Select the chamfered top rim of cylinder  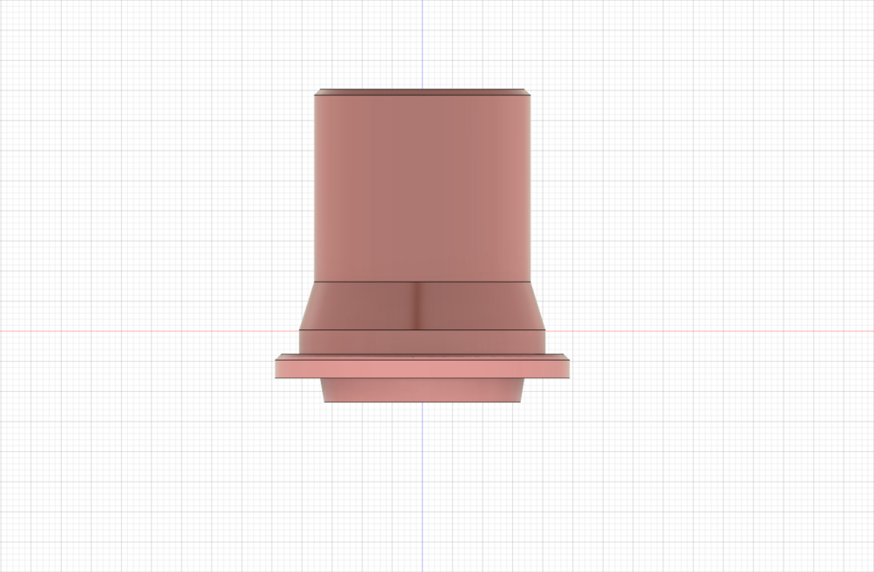pyautogui.click(x=422, y=92)
